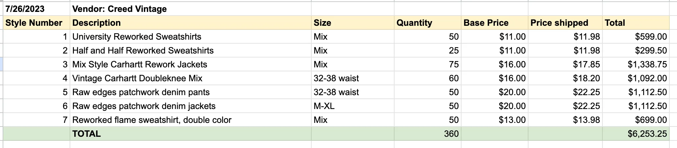
Task: Click Mix Style Carhartt Rework Jackets cell
Action: tap(191, 64)
